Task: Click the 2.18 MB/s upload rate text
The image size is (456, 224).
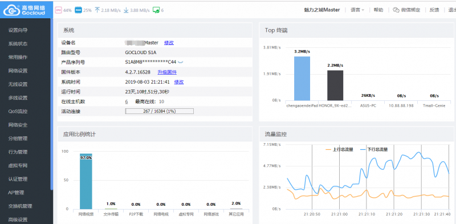Action: [x=111, y=10]
